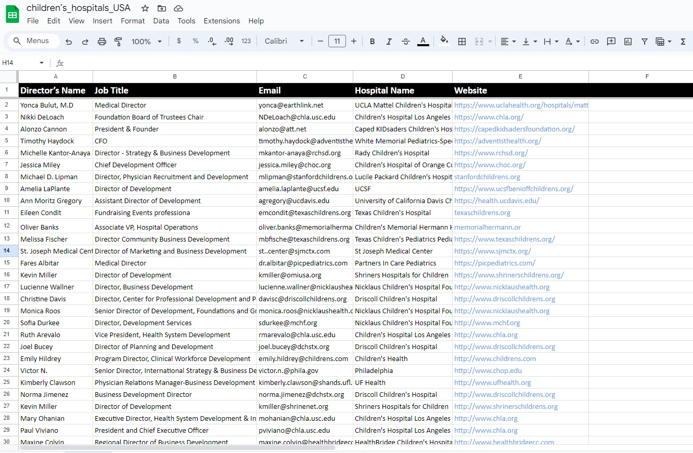693x453 pixels.
Task: Move document to folder icon
Action: tap(162, 8)
